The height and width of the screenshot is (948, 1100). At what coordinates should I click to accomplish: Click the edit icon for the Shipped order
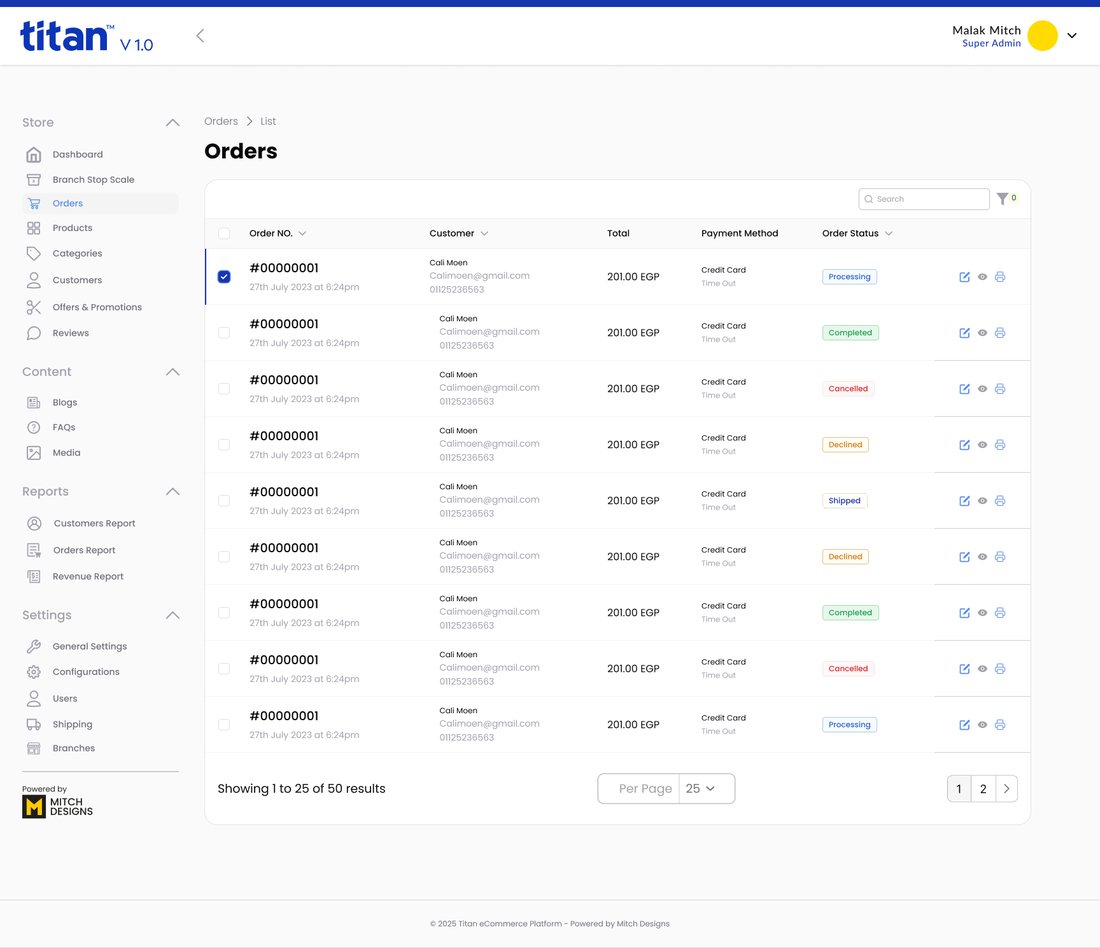(x=964, y=501)
